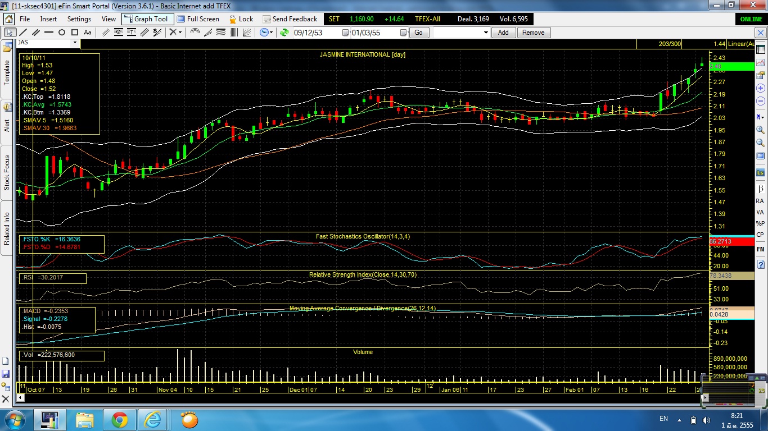Switch to Full Screen mode
768x431 pixels.
point(198,19)
